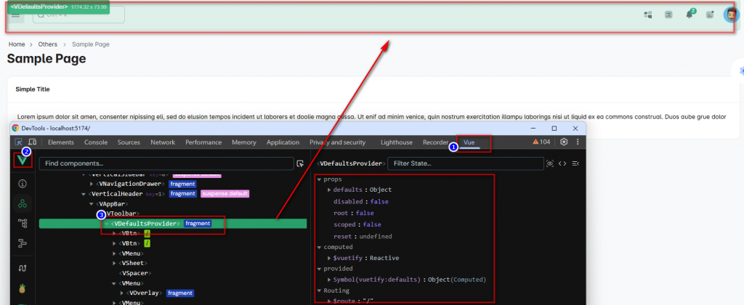Switch to the Performance tab

(x=203, y=142)
